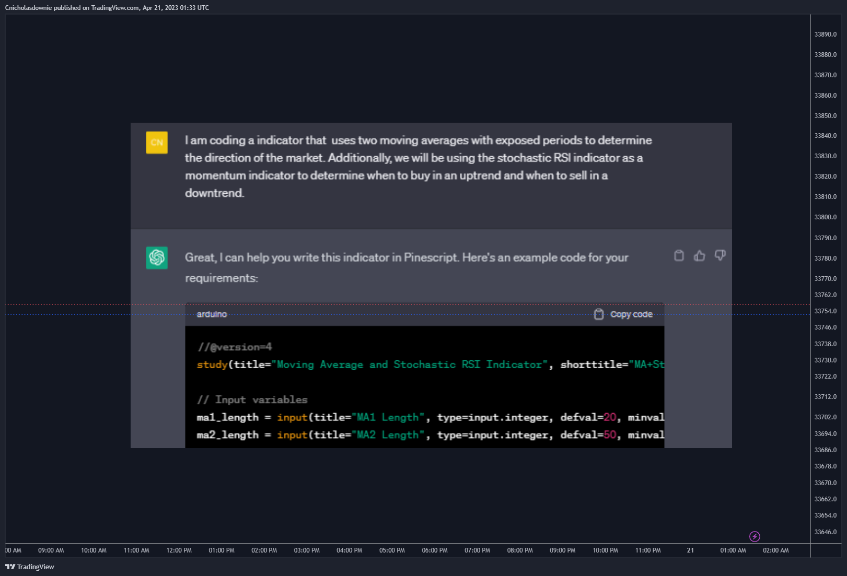Click the 08:00 PM time label
Viewport: 847px width, 576px height.
520,550
